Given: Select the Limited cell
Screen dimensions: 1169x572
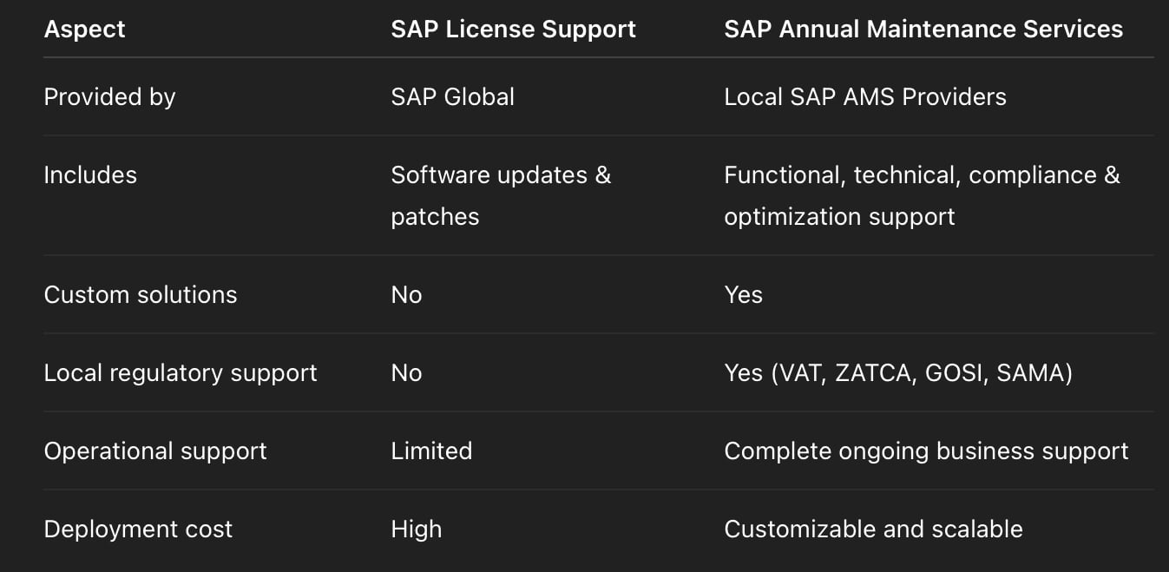Looking at the screenshot, I should [431, 451].
